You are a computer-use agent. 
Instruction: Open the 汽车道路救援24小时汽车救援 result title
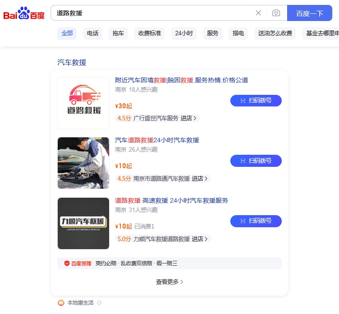coord(157,140)
